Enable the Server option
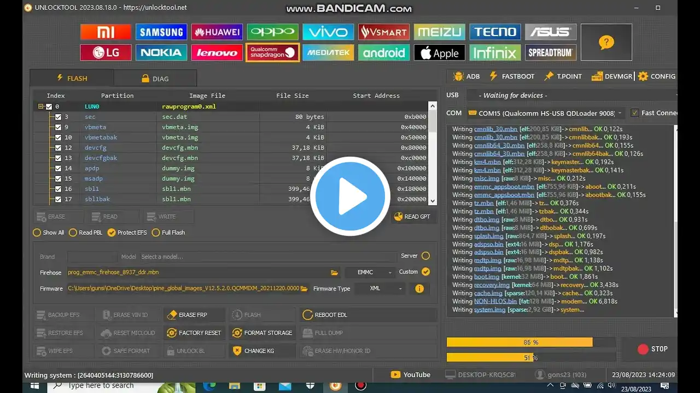 [x=425, y=255]
